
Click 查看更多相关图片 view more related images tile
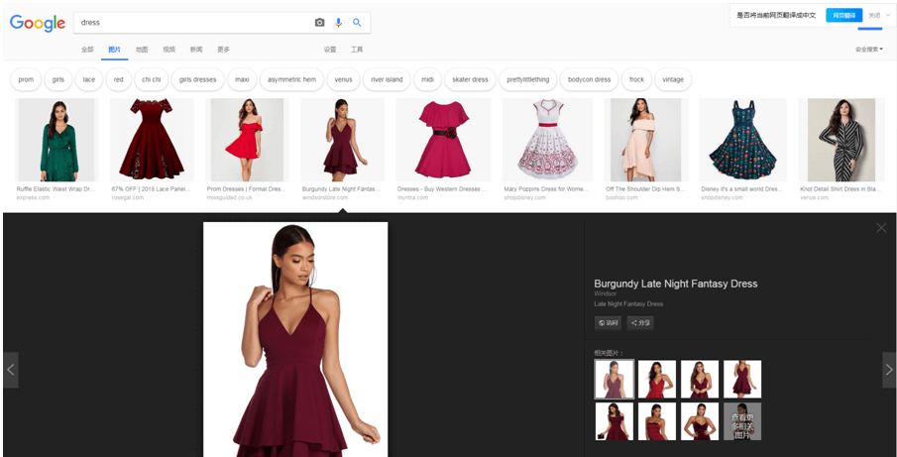coord(742,421)
